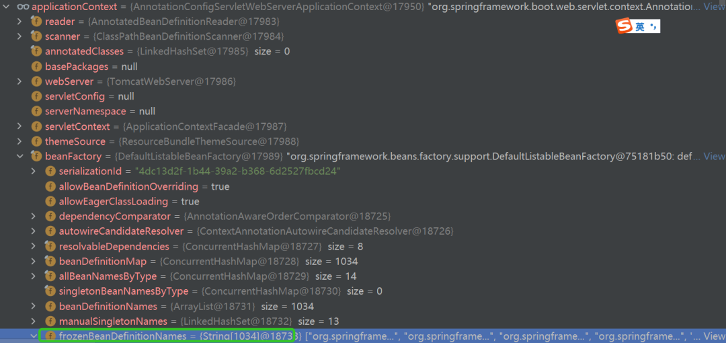
Task: Expand the serializationId field node
Action: coord(34,171)
